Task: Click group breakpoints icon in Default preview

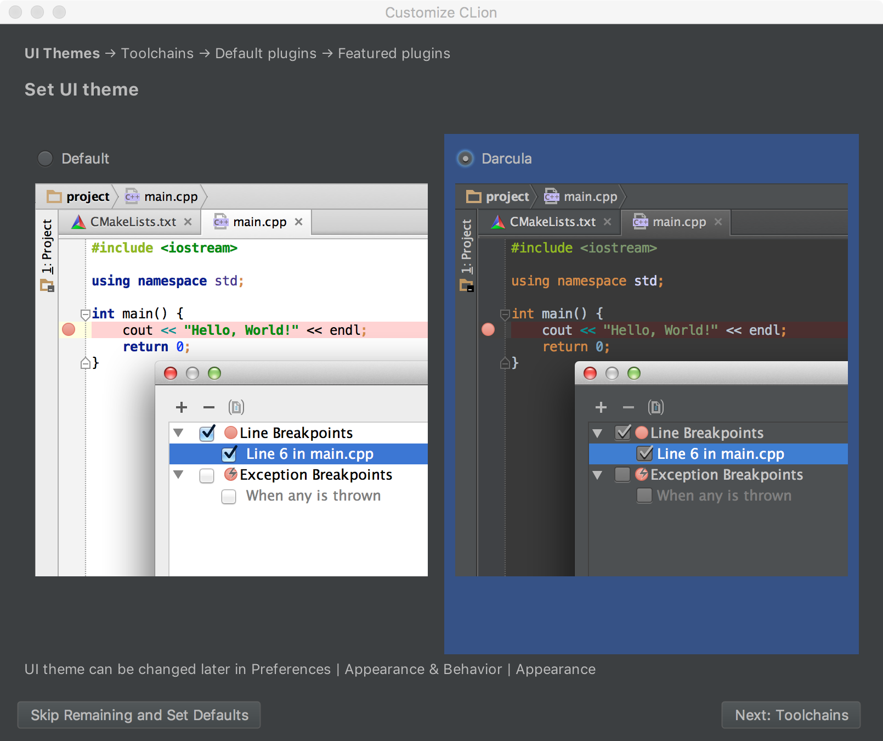Action: (x=236, y=407)
